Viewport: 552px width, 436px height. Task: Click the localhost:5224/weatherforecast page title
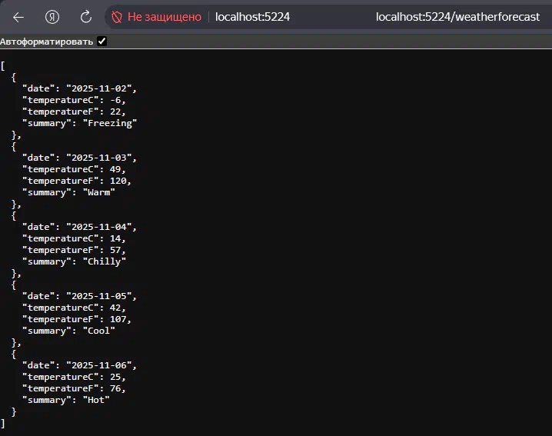coord(457,16)
